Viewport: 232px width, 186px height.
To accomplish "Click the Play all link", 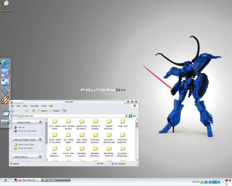I will 21,127.
